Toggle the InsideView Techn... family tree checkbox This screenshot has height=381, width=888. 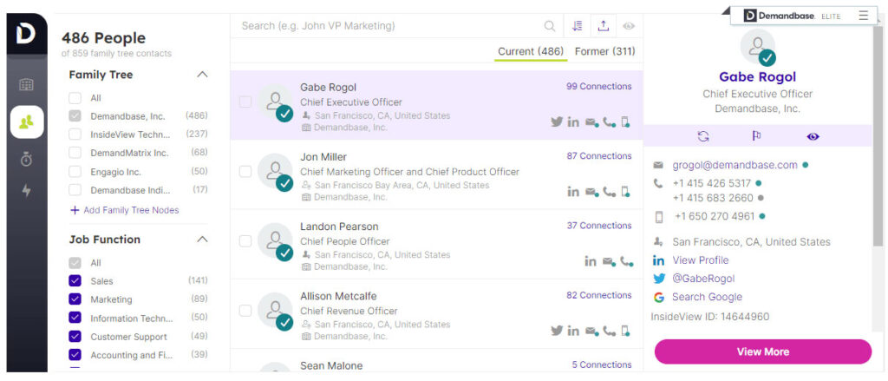click(75, 135)
